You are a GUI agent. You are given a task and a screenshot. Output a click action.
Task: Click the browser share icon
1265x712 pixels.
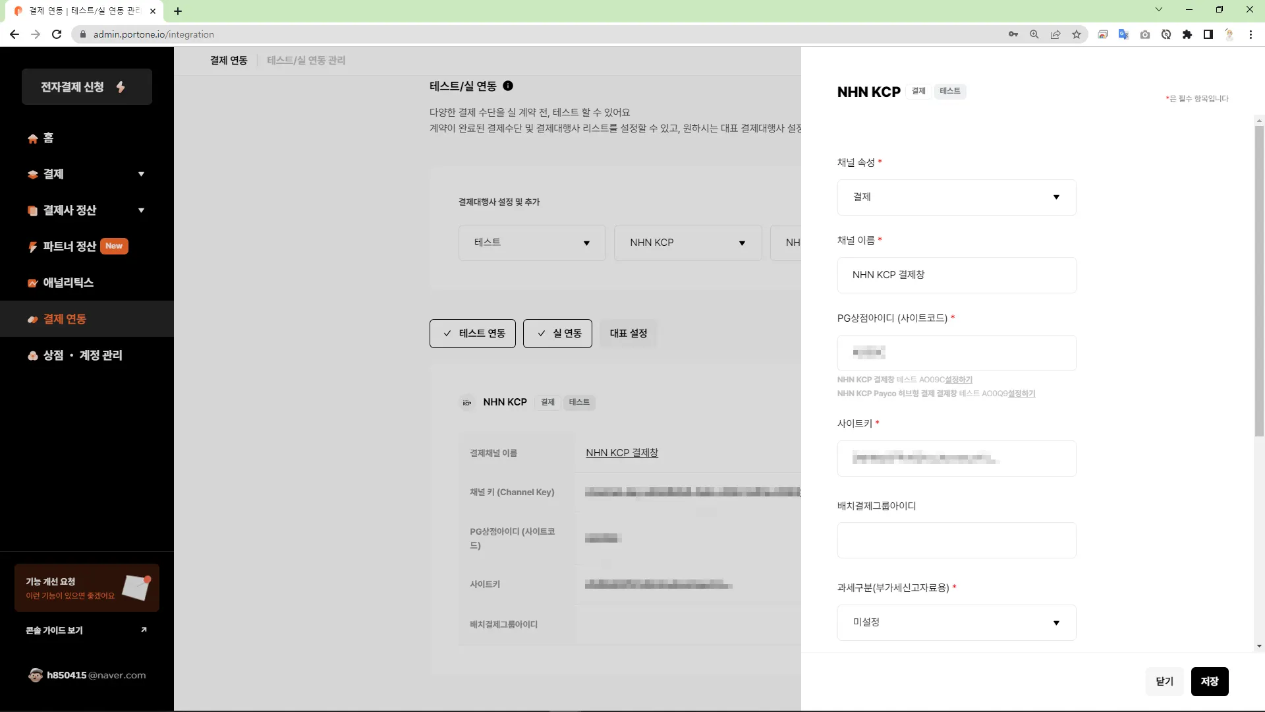(1055, 34)
